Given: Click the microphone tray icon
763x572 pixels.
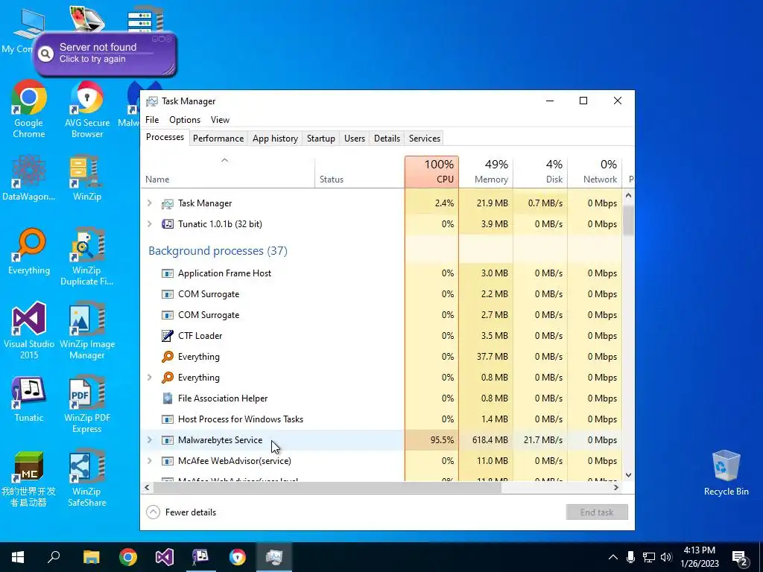Looking at the screenshot, I should click(x=630, y=557).
